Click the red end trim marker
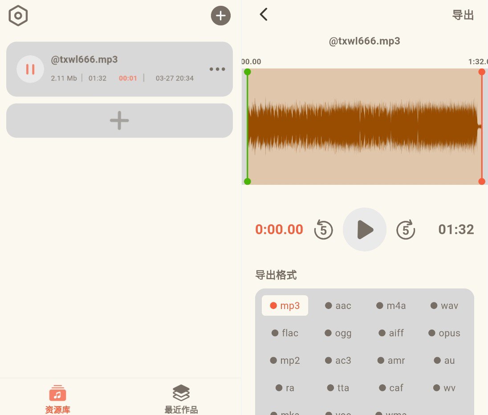 point(481,71)
